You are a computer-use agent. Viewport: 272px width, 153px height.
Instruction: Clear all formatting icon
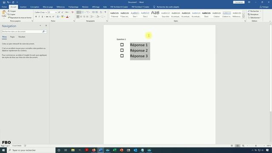pos(73,12)
